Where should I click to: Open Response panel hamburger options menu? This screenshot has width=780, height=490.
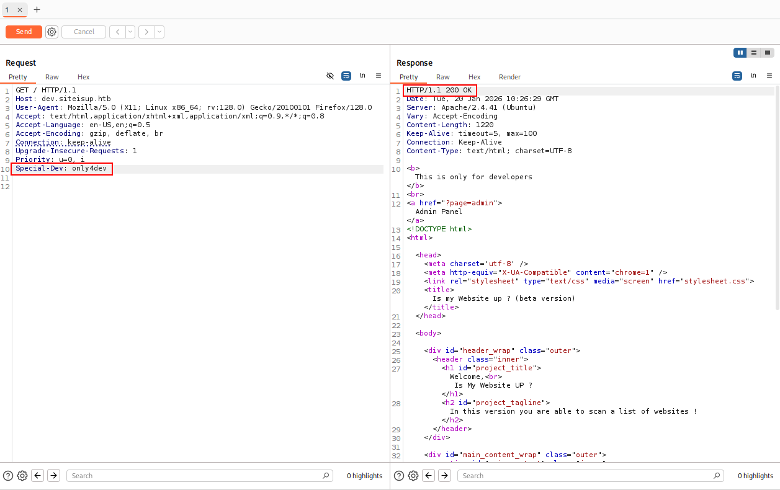[769, 76]
